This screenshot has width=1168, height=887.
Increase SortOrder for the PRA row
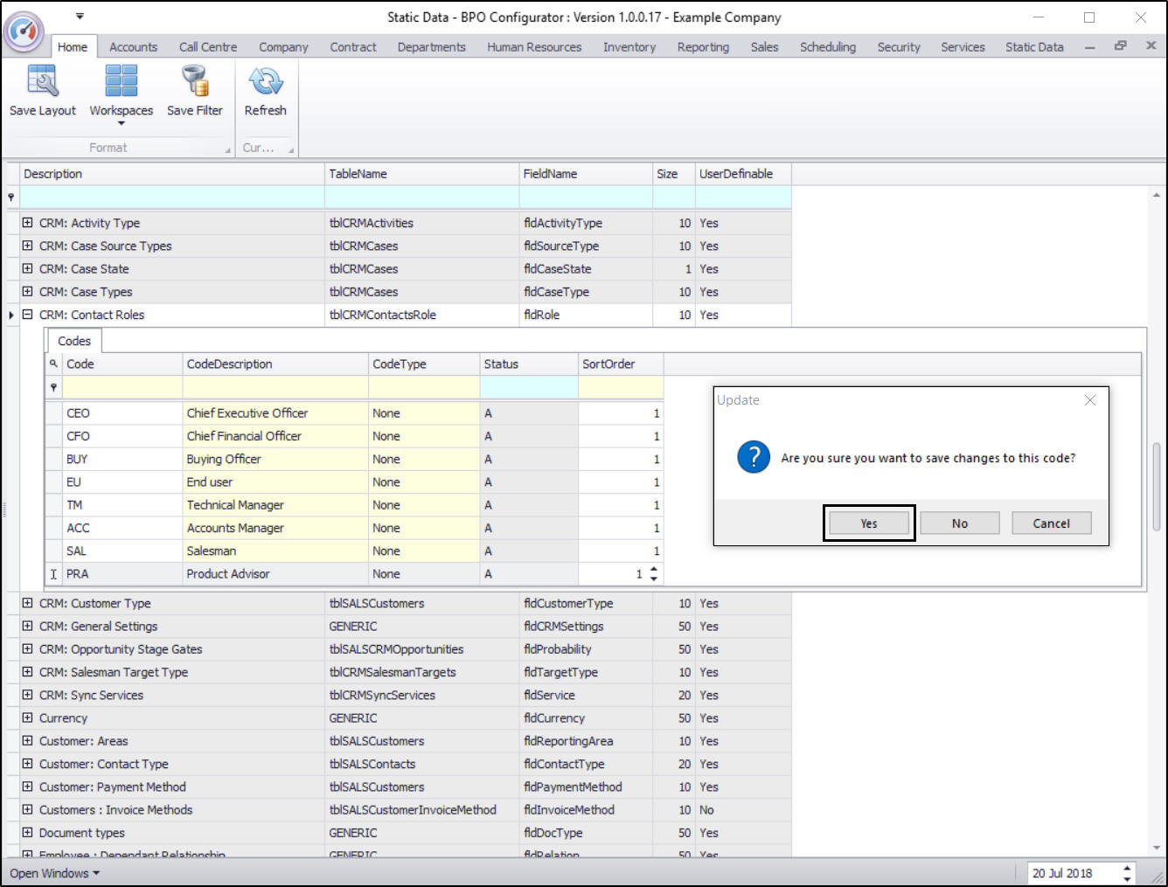click(654, 569)
